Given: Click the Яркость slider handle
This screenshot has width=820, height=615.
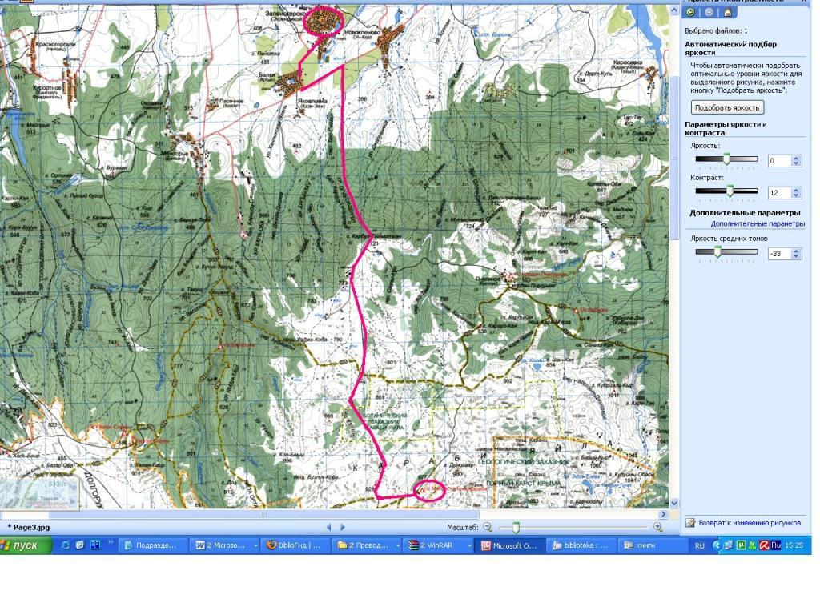Looking at the screenshot, I should pyautogui.click(x=726, y=160).
